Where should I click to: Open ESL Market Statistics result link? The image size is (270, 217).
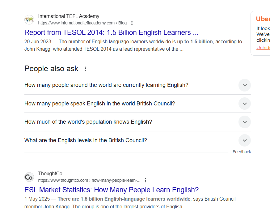pyautogui.click(x=112, y=190)
